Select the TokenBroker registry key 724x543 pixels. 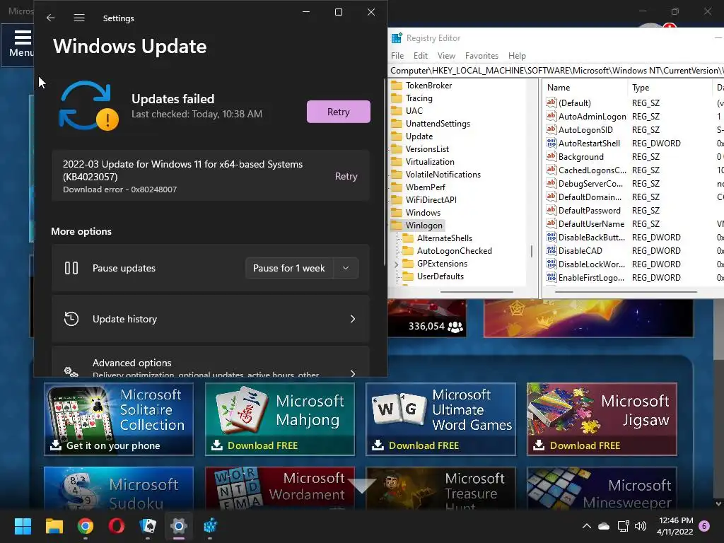[x=428, y=86]
